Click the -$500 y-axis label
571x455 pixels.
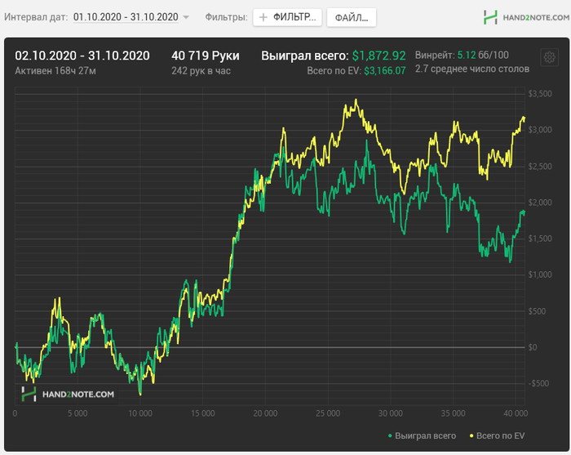tap(538, 384)
